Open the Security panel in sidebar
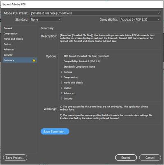Screen dimensions: 164x165 (8, 55)
